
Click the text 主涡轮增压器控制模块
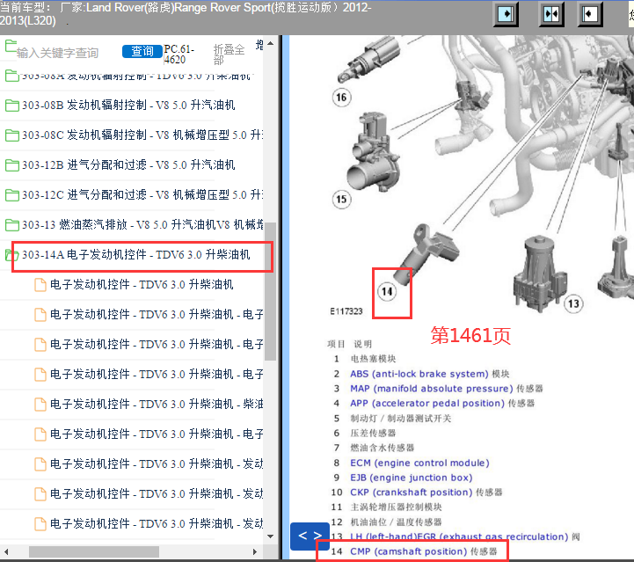[x=397, y=507]
